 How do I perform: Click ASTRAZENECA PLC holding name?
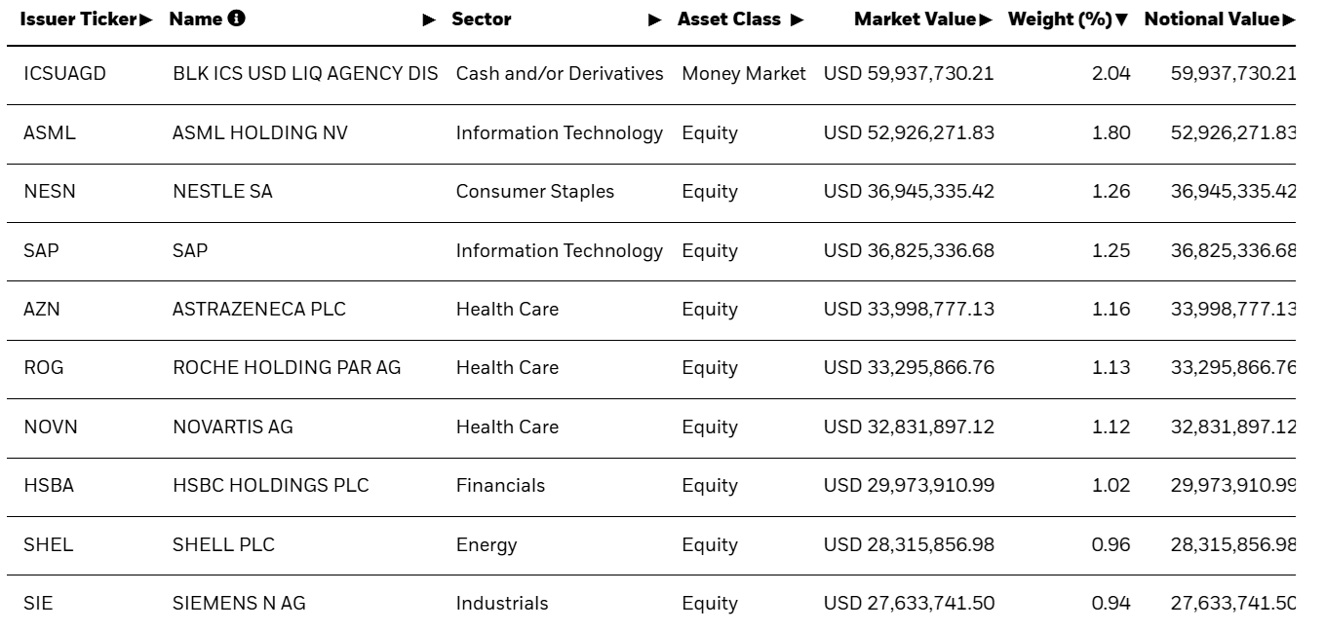tap(258, 309)
